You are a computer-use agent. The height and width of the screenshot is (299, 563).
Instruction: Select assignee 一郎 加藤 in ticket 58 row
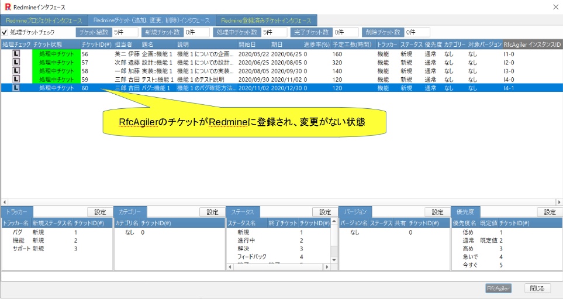click(127, 71)
